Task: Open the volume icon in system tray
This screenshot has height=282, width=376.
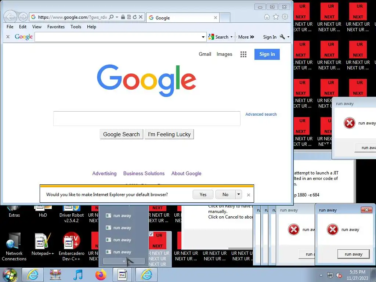Action: click(x=339, y=275)
